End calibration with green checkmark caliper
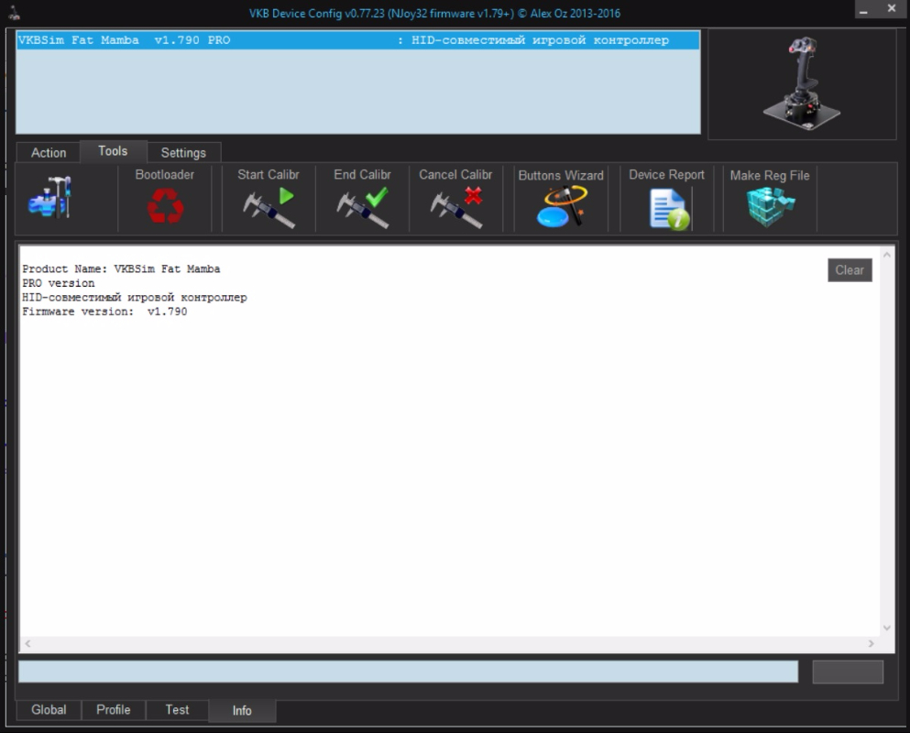The width and height of the screenshot is (910, 733). click(362, 198)
